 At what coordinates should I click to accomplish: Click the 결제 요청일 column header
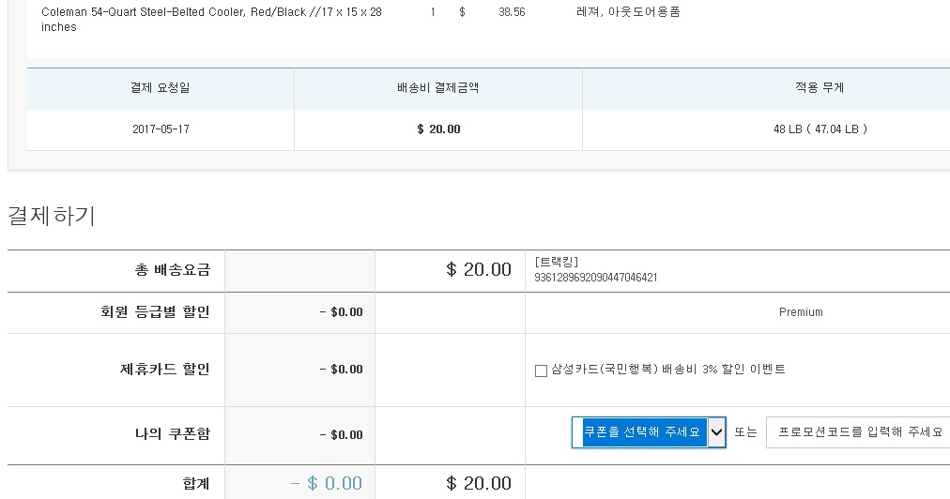click(x=161, y=88)
